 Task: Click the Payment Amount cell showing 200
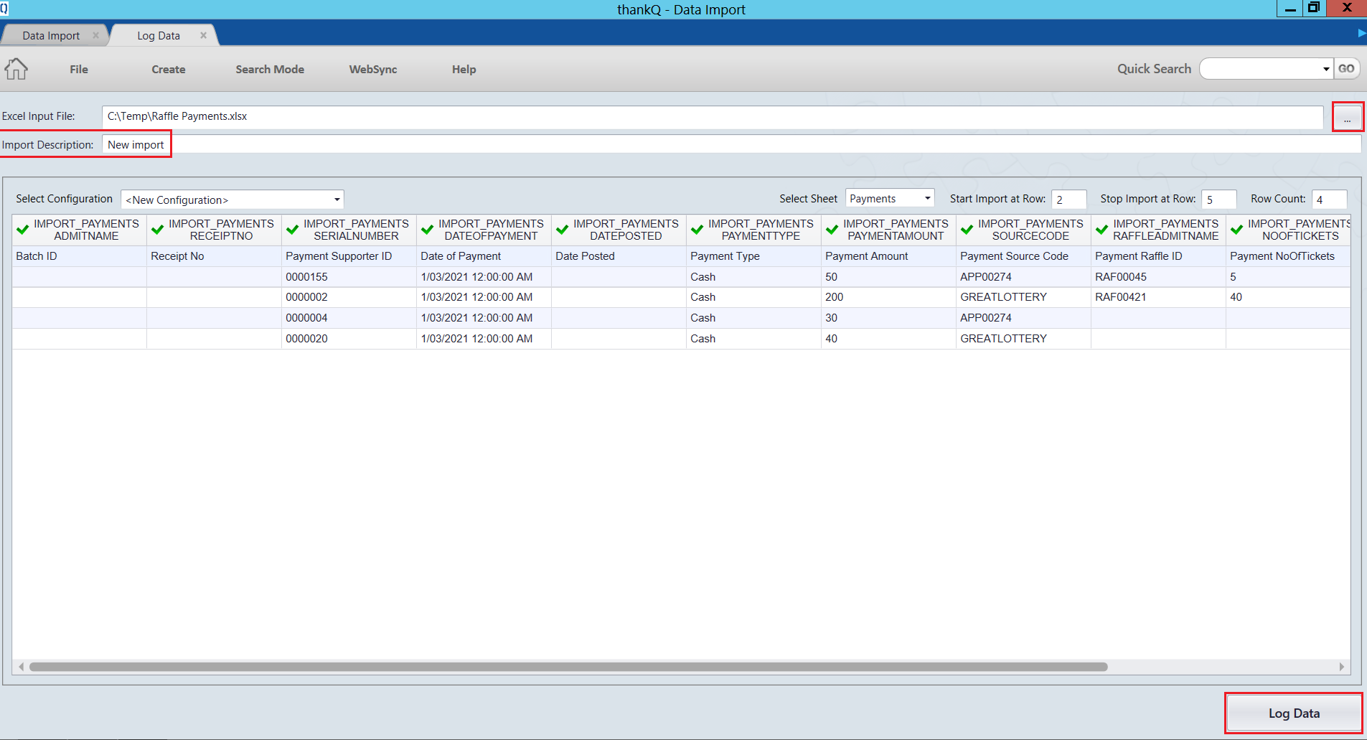(x=888, y=297)
